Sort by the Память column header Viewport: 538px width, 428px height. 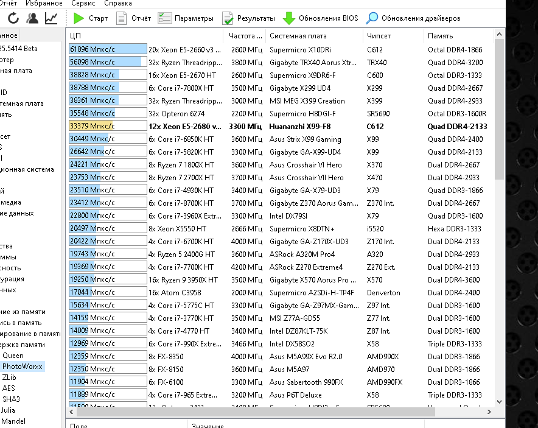point(458,36)
